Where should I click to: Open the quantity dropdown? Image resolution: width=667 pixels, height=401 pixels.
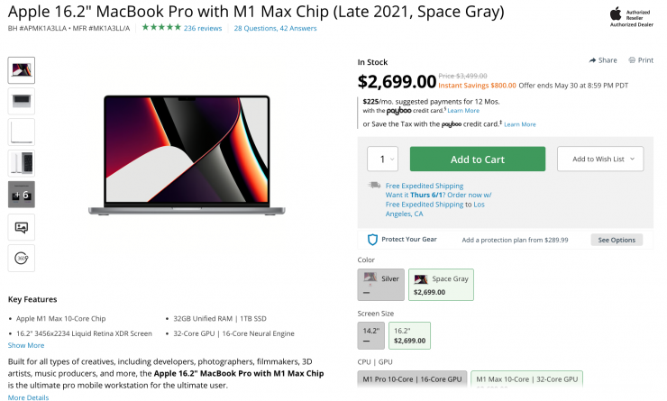point(382,159)
